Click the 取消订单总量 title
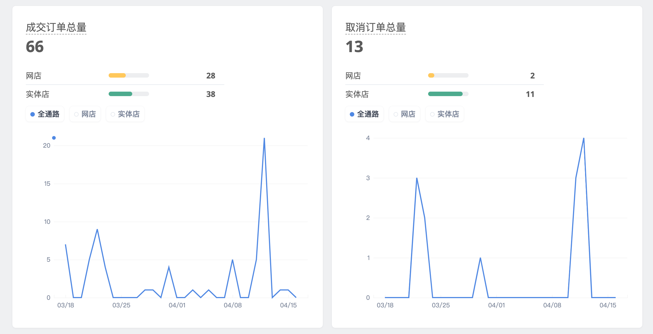Image resolution: width=653 pixels, height=334 pixels. [376, 27]
